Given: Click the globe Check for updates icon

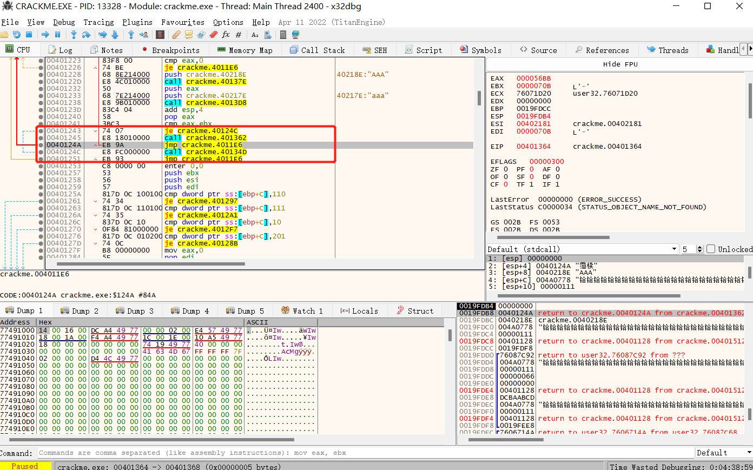Looking at the screenshot, I should [x=295, y=35].
